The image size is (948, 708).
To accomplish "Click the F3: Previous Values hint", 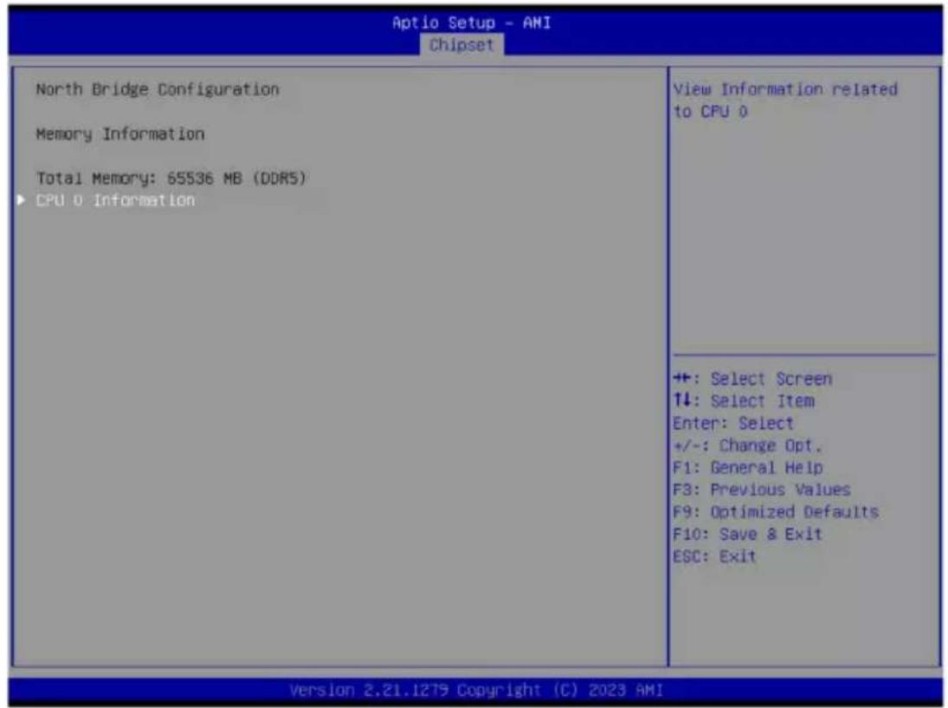I will [x=762, y=490].
